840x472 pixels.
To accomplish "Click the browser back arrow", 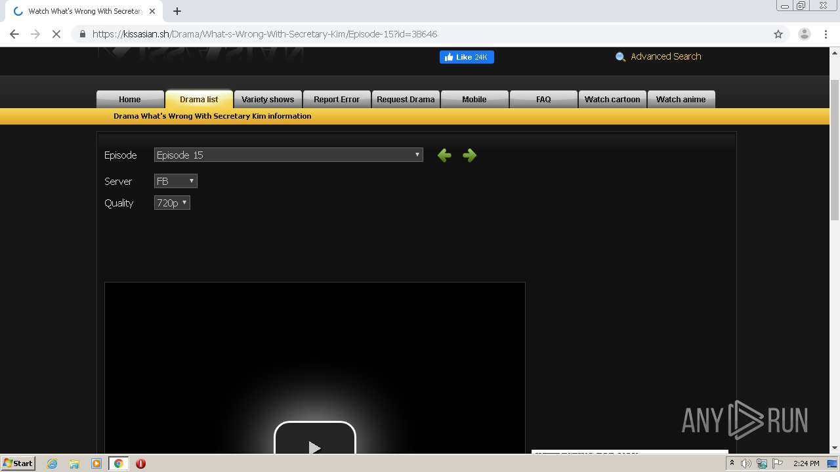I will pos(14,34).
